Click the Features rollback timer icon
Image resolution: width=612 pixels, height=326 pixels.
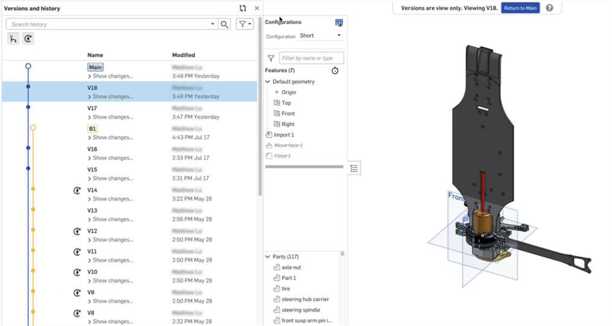(335, 71)
